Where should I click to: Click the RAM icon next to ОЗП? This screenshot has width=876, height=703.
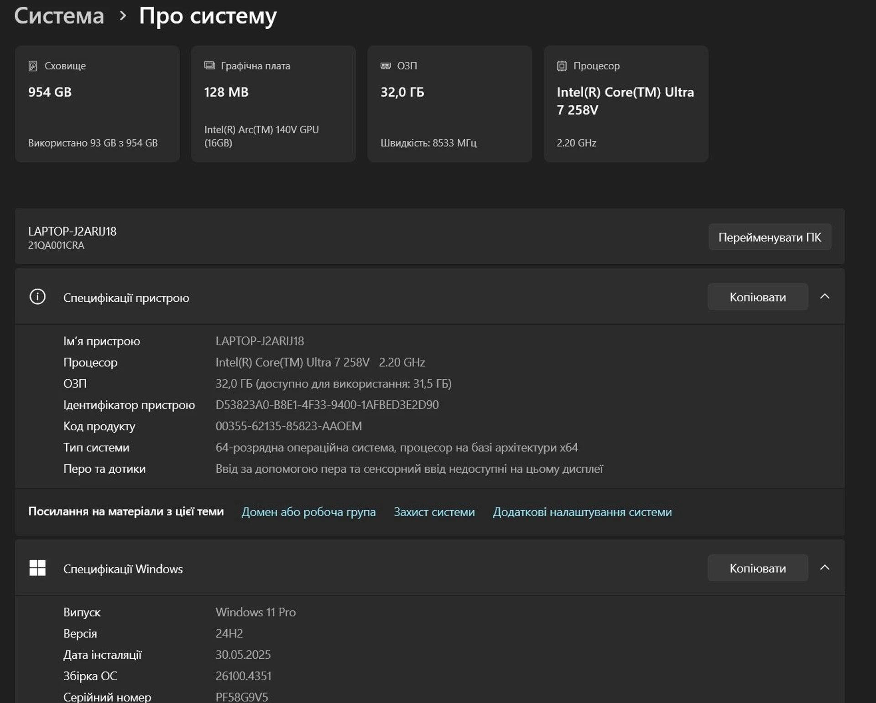(386, 66)
